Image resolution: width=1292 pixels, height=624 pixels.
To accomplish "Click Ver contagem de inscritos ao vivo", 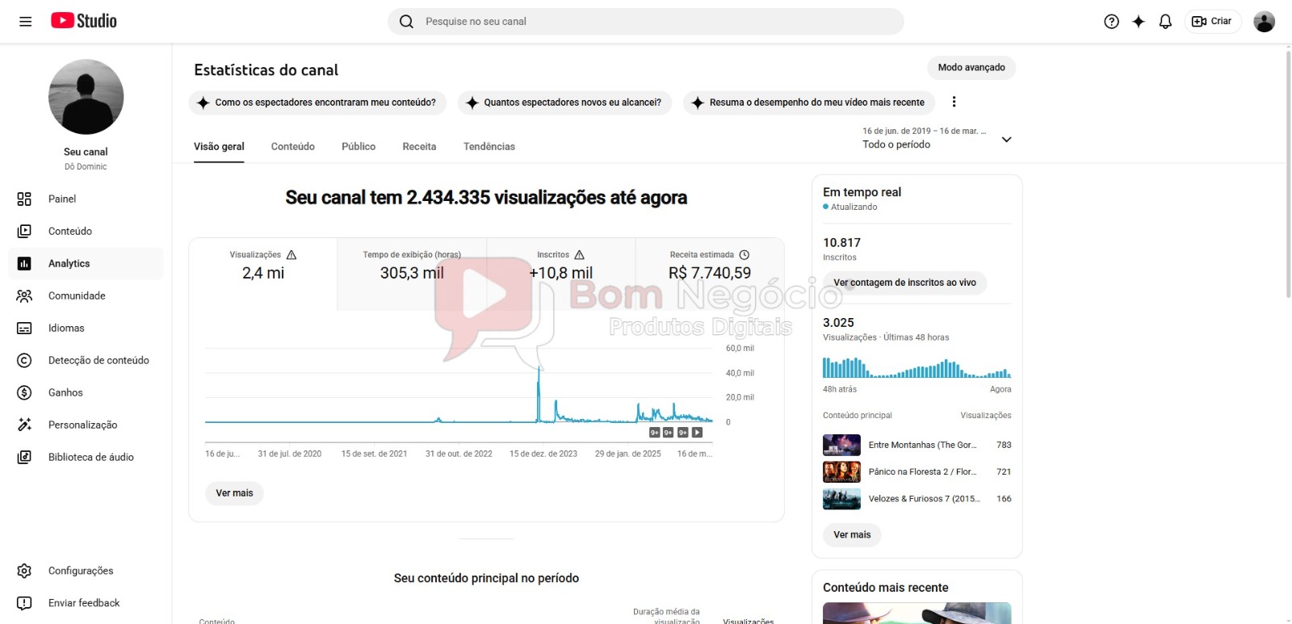I will [x=904, y=283].
